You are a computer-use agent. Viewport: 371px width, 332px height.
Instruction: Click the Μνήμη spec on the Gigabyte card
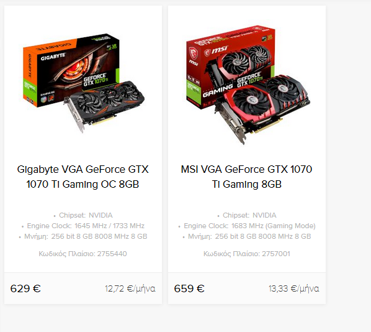(83, 236)
